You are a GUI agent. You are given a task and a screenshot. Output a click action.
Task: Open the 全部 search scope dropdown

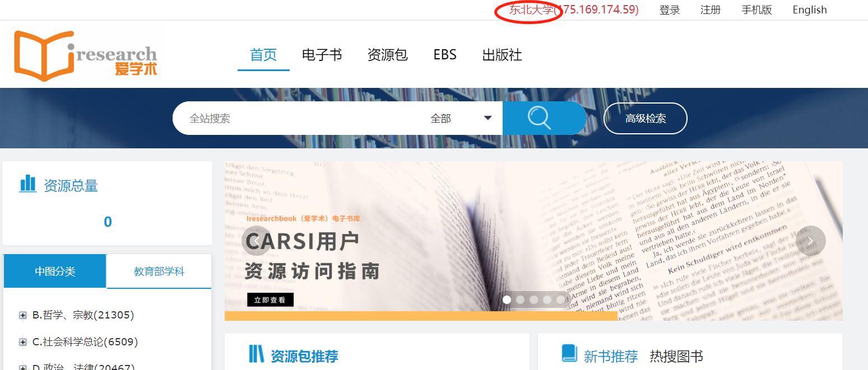(461, 118)
